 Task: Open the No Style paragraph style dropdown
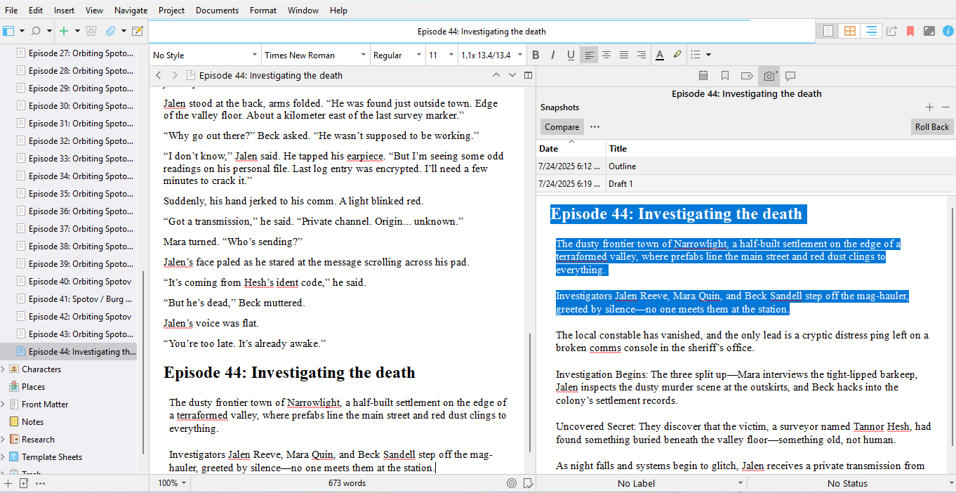coord(205,55)
